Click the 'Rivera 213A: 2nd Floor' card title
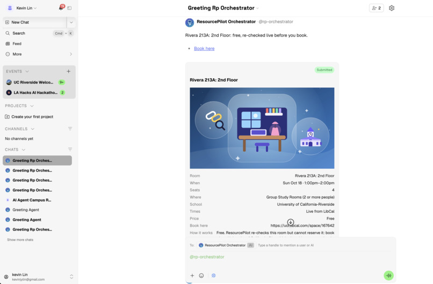This screenshot has height=284, width=433. (x=214, y=80)
